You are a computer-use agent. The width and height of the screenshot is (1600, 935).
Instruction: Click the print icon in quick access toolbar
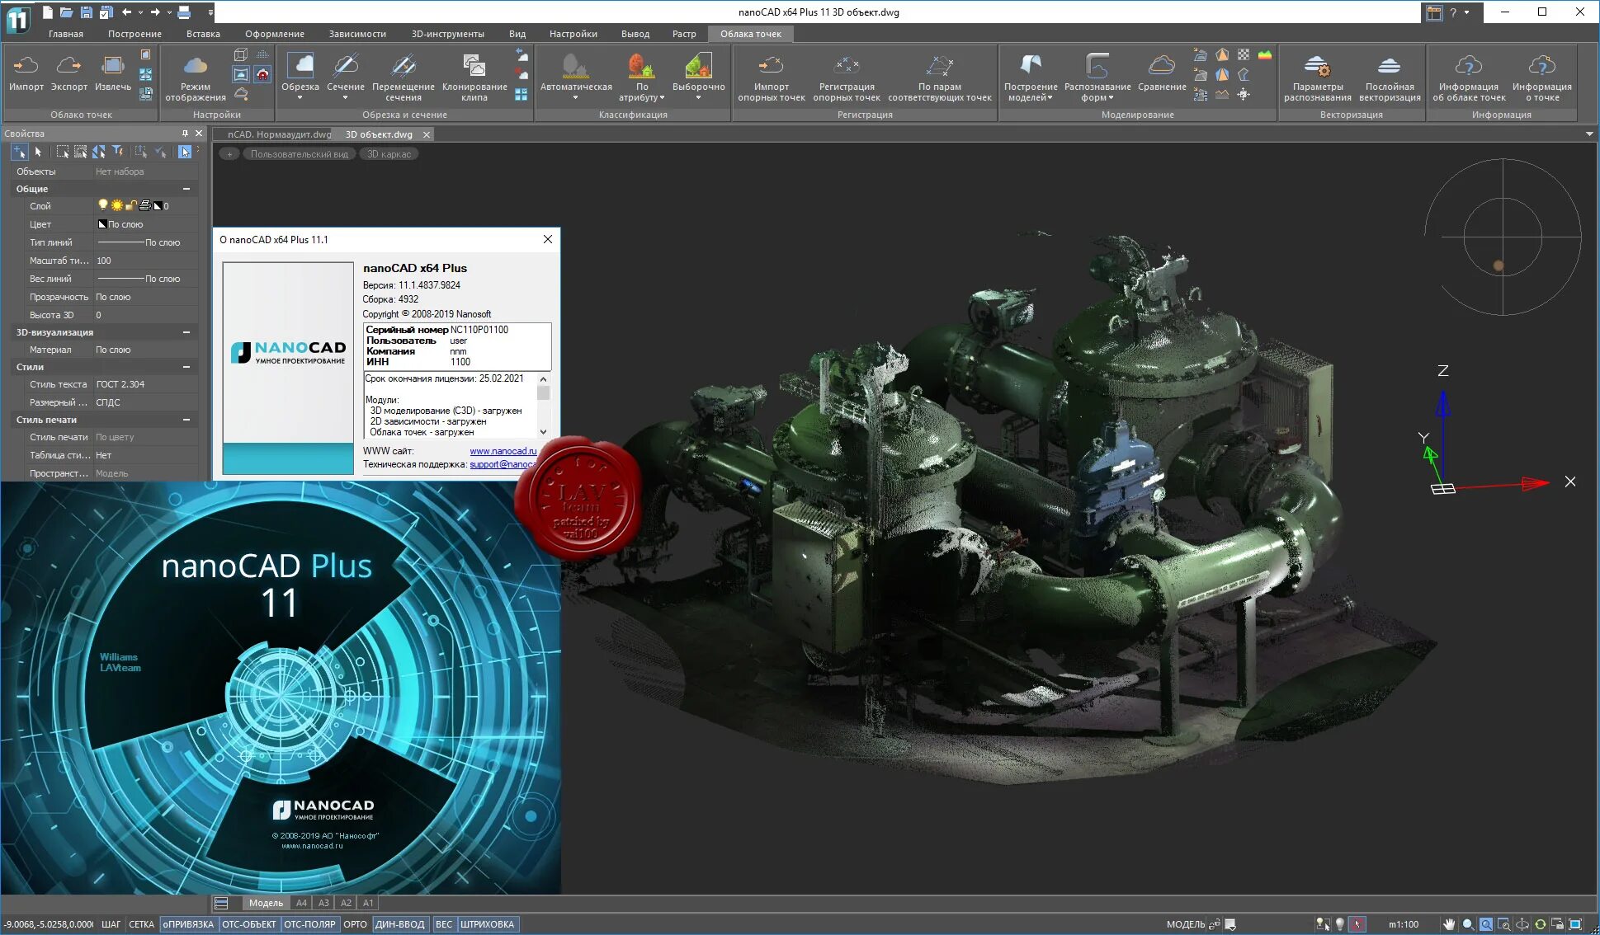pyautogui.click(x=184, y=12)
